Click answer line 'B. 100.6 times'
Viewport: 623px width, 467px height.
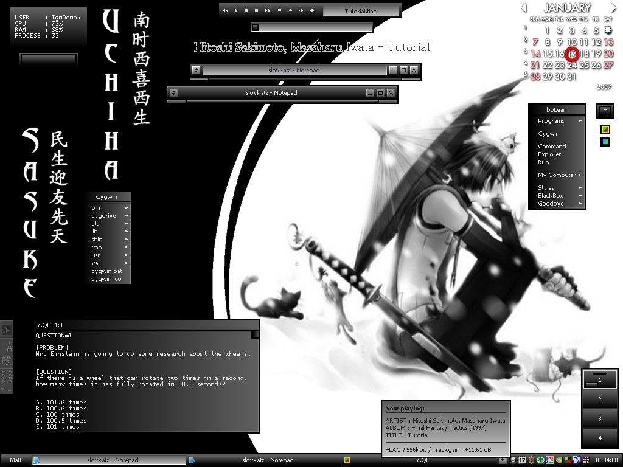pyautogui.click(x=61, y=408)
